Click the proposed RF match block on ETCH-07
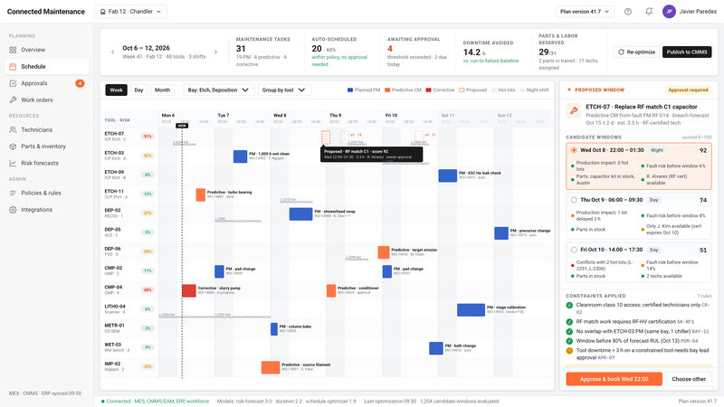 326,137
